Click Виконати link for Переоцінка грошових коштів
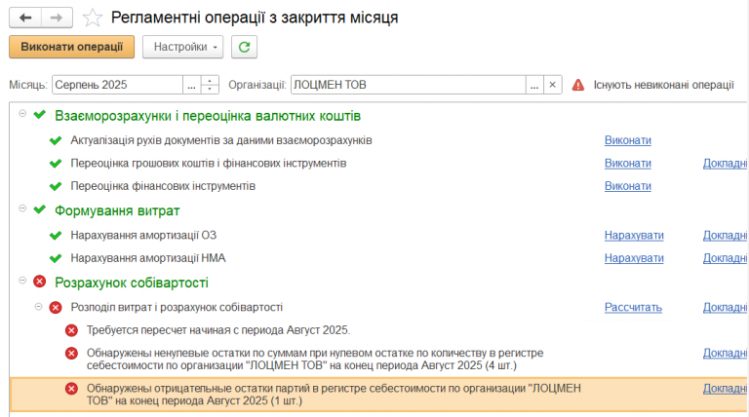The height and width of the screenshot is (417, 749). click(x=628, y=163)
